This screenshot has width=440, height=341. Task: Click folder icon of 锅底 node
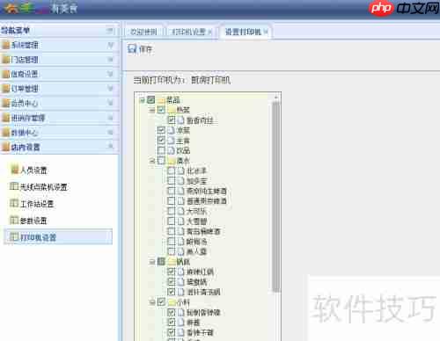click(172, 262)
